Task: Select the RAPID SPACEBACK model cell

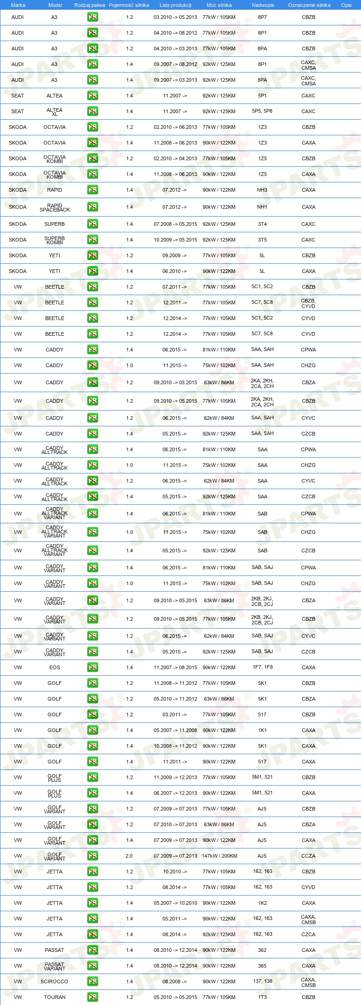Action: pyautogui.click(x=54, y=207)
